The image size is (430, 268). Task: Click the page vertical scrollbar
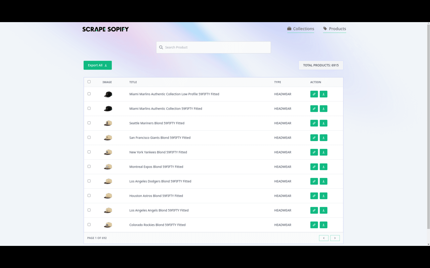point(428,127)
